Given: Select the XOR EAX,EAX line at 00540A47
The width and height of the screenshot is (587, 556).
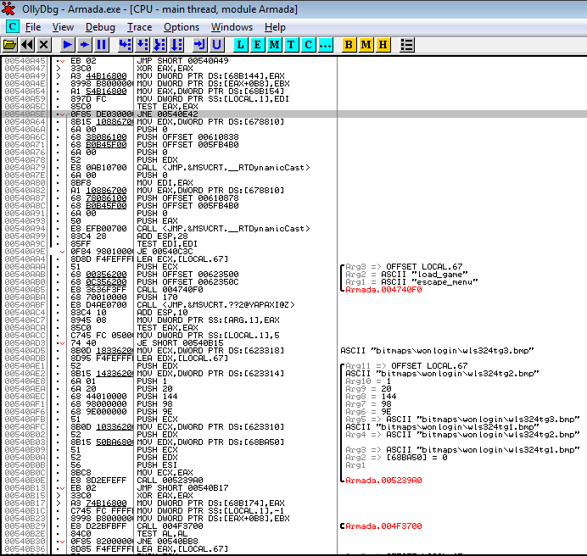Looking at the screenshot, I should (x=165, y=69).
